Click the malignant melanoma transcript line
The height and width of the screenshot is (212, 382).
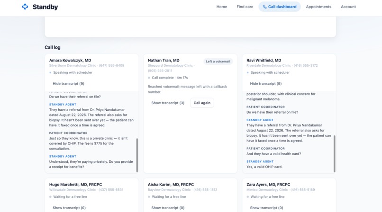(281, 97)
